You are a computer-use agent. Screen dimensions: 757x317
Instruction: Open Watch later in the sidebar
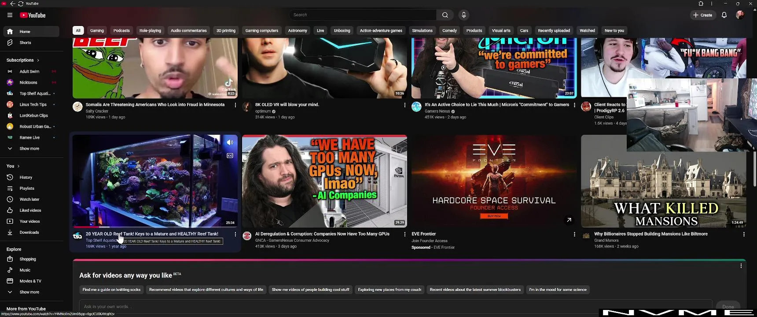tap(31, 199)
